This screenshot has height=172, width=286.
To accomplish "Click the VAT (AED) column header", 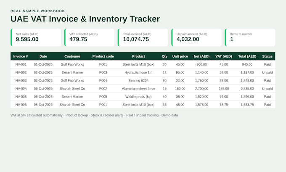I will click(x=224, y=56).
